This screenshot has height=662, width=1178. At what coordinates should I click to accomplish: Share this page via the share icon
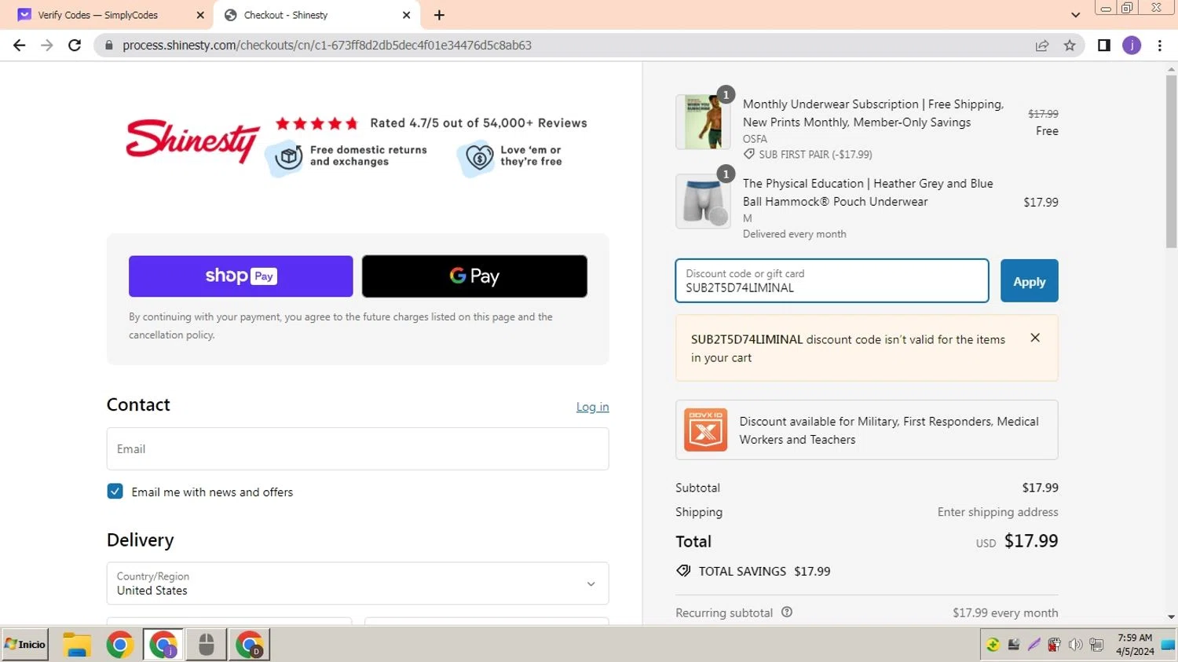[1042, 46]
